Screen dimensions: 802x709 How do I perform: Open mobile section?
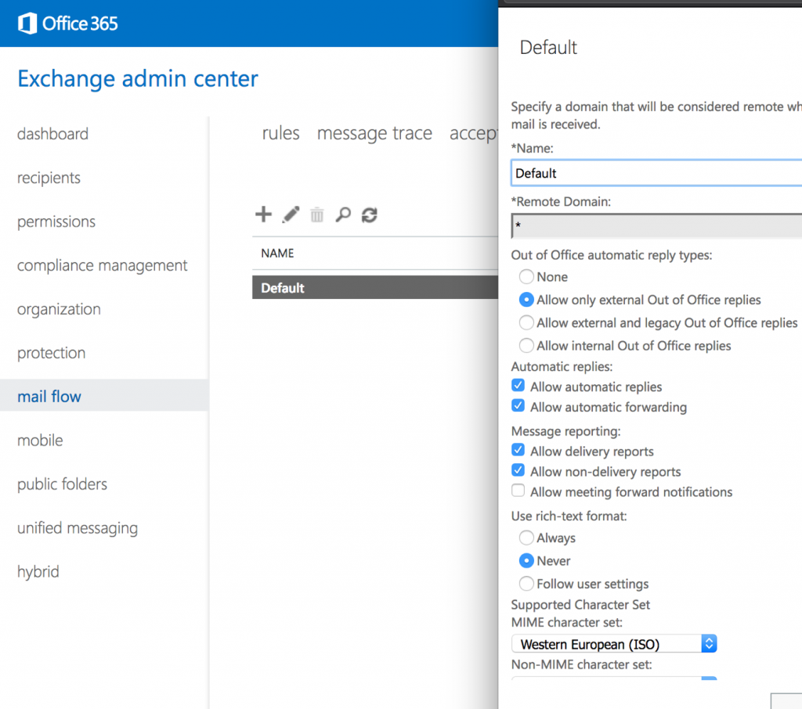pos(40,440)
